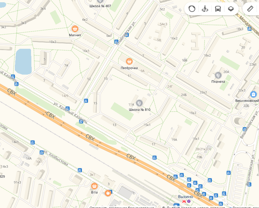Open the Вишняковский shopping bag marker
Screen dimensions: 259x208
point(254,94)
